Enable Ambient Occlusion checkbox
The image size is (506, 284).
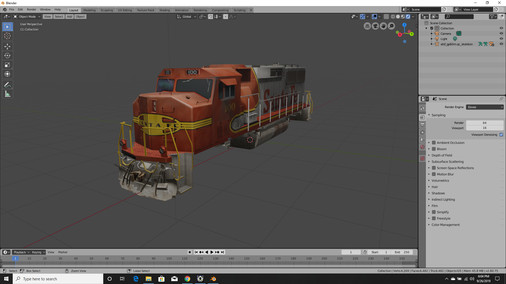[434, 143]
